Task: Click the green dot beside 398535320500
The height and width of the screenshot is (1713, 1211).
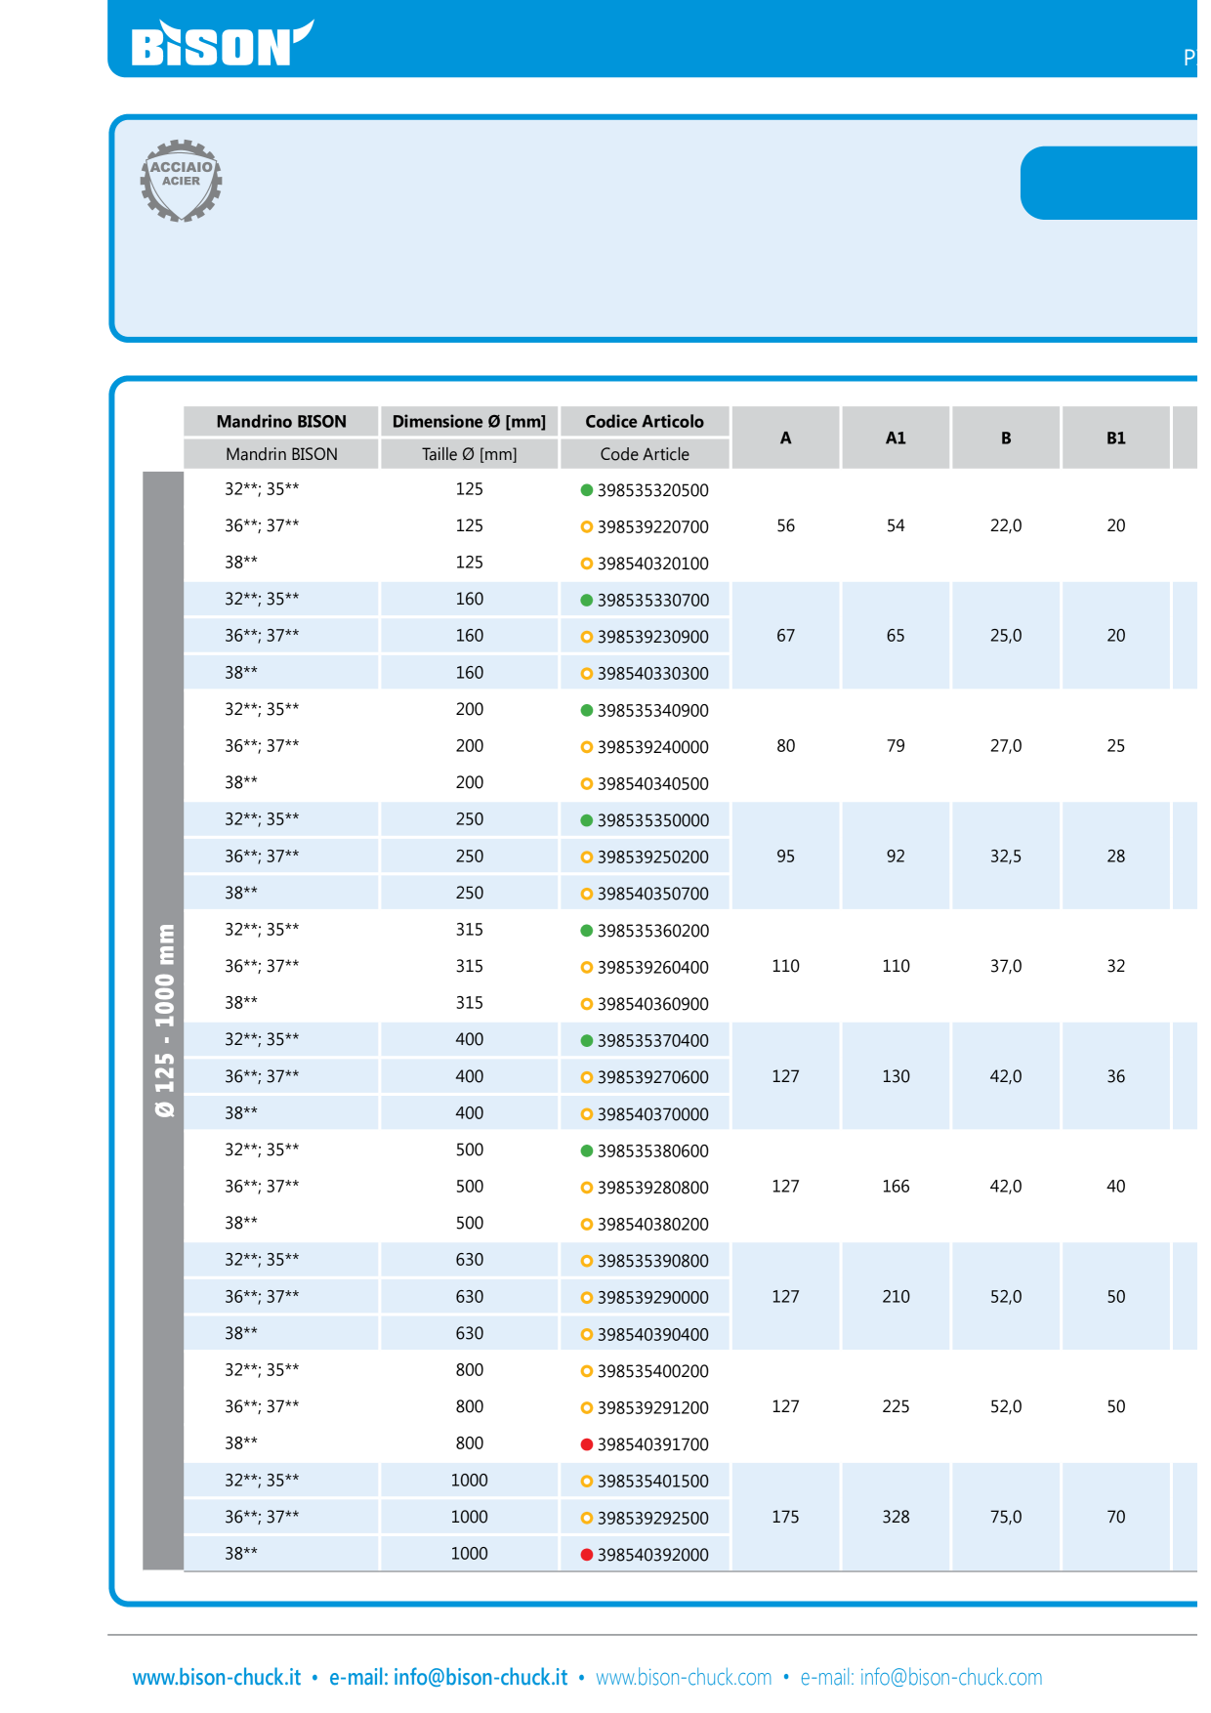Action: click(587, 490)
